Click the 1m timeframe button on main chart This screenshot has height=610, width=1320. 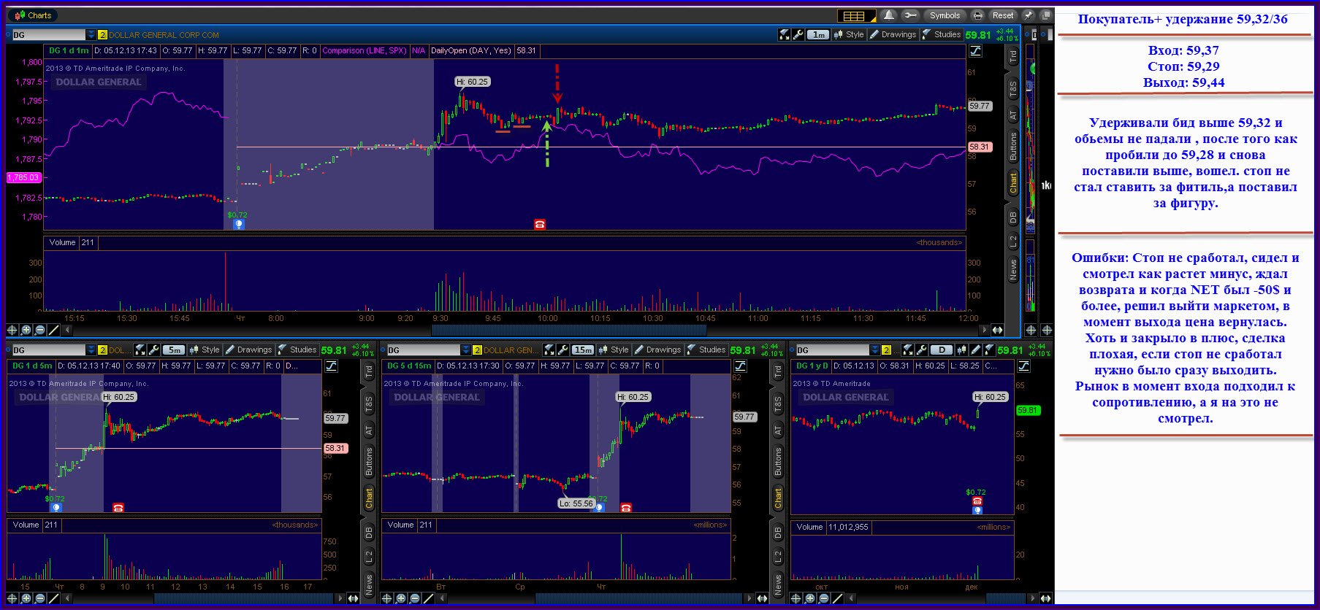818,34
